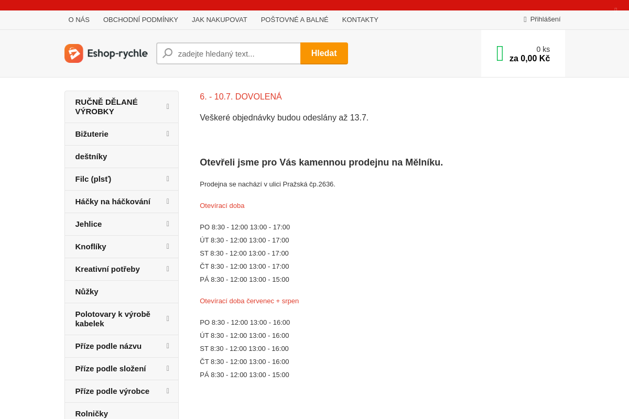The width and height of the screenshot is (629, 419).
Task: Click 'ST 8:30 - 12:00 13:00 - 17:00' row
Action: tap(244, 253)
